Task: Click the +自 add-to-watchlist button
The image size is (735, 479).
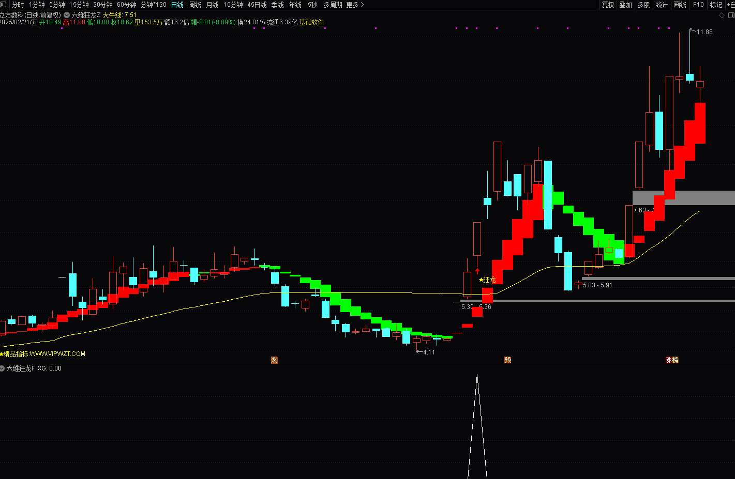Action: coord(730,5)
